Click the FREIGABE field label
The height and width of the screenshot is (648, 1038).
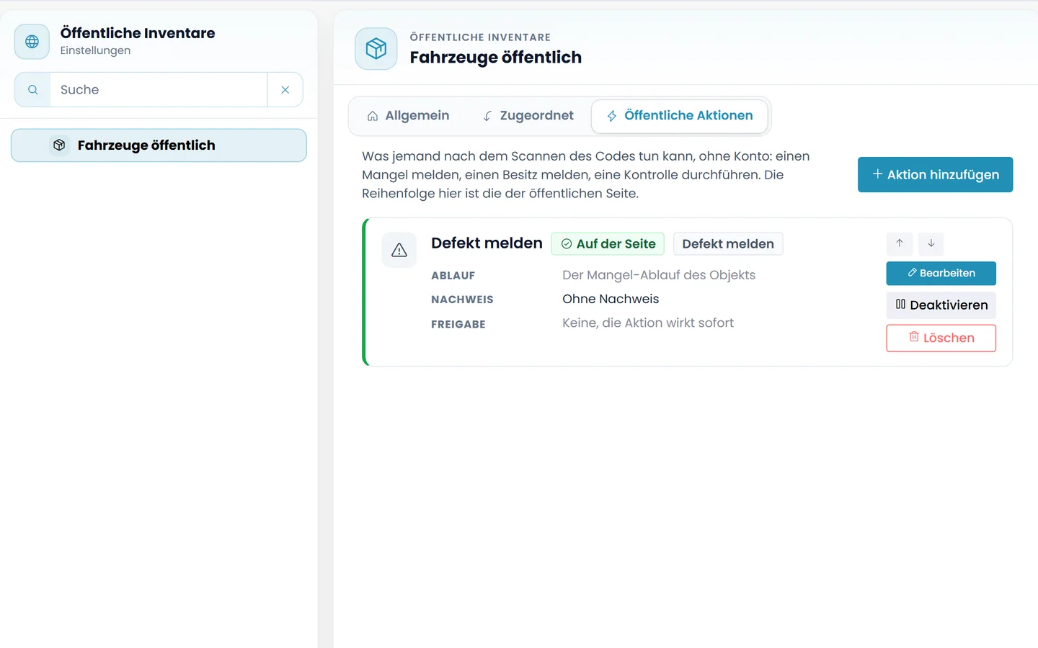[x=458, y=325]
